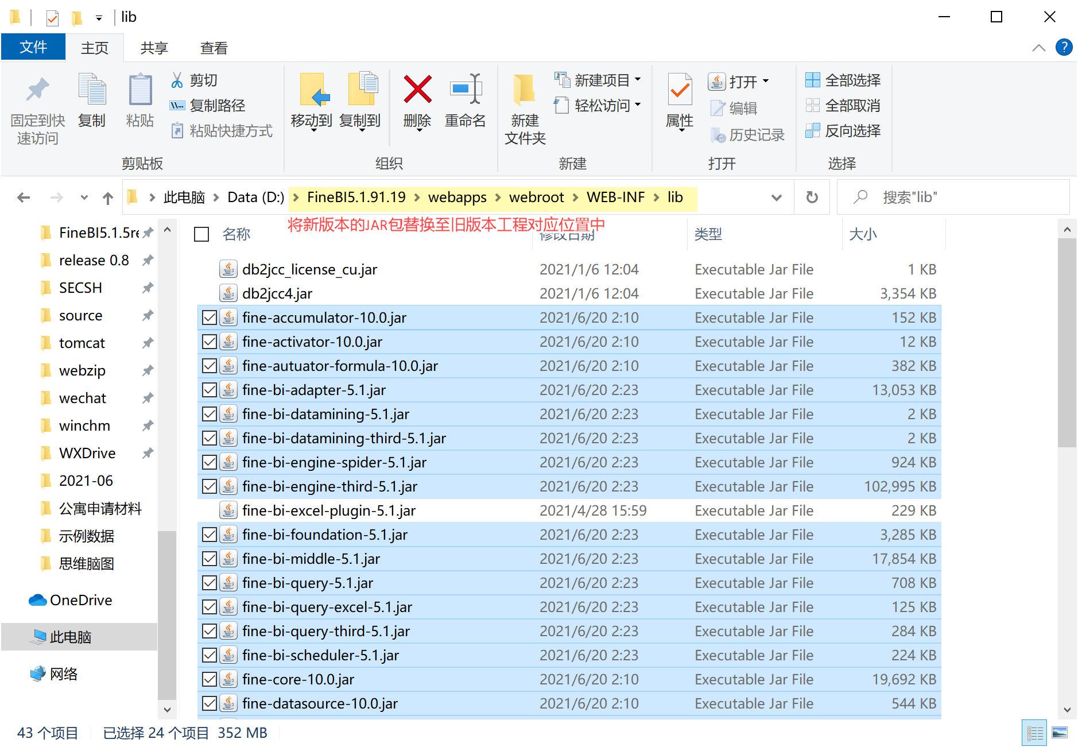The image size is (1078, 747).
Task: Click the Rename icon
Action: coord(466,90)
